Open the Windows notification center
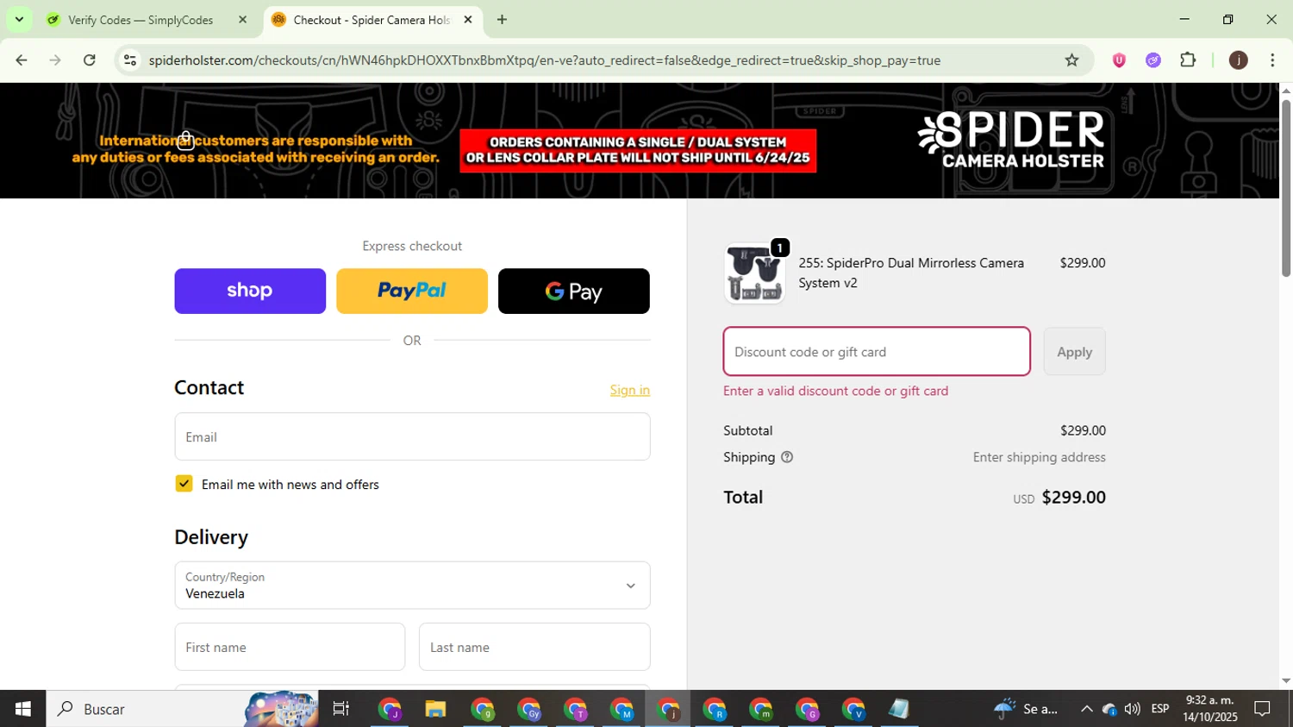 [x=1262, y=709]
